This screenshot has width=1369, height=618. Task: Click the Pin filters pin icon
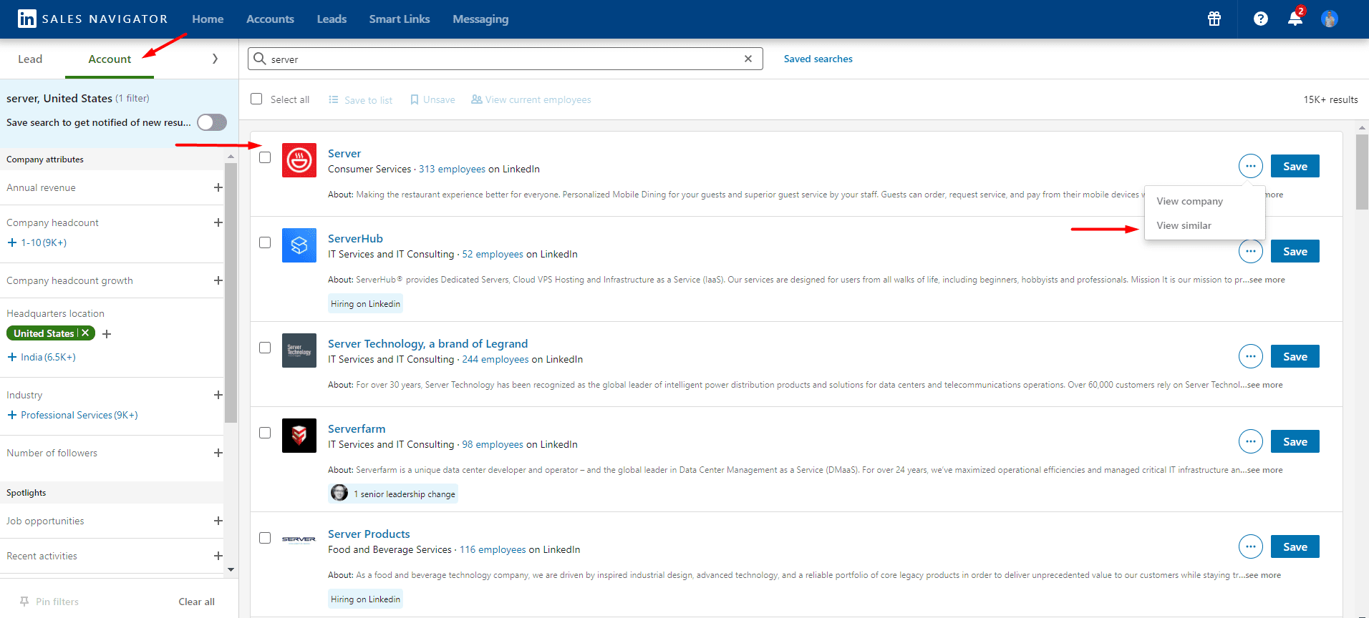coord(24,602)
